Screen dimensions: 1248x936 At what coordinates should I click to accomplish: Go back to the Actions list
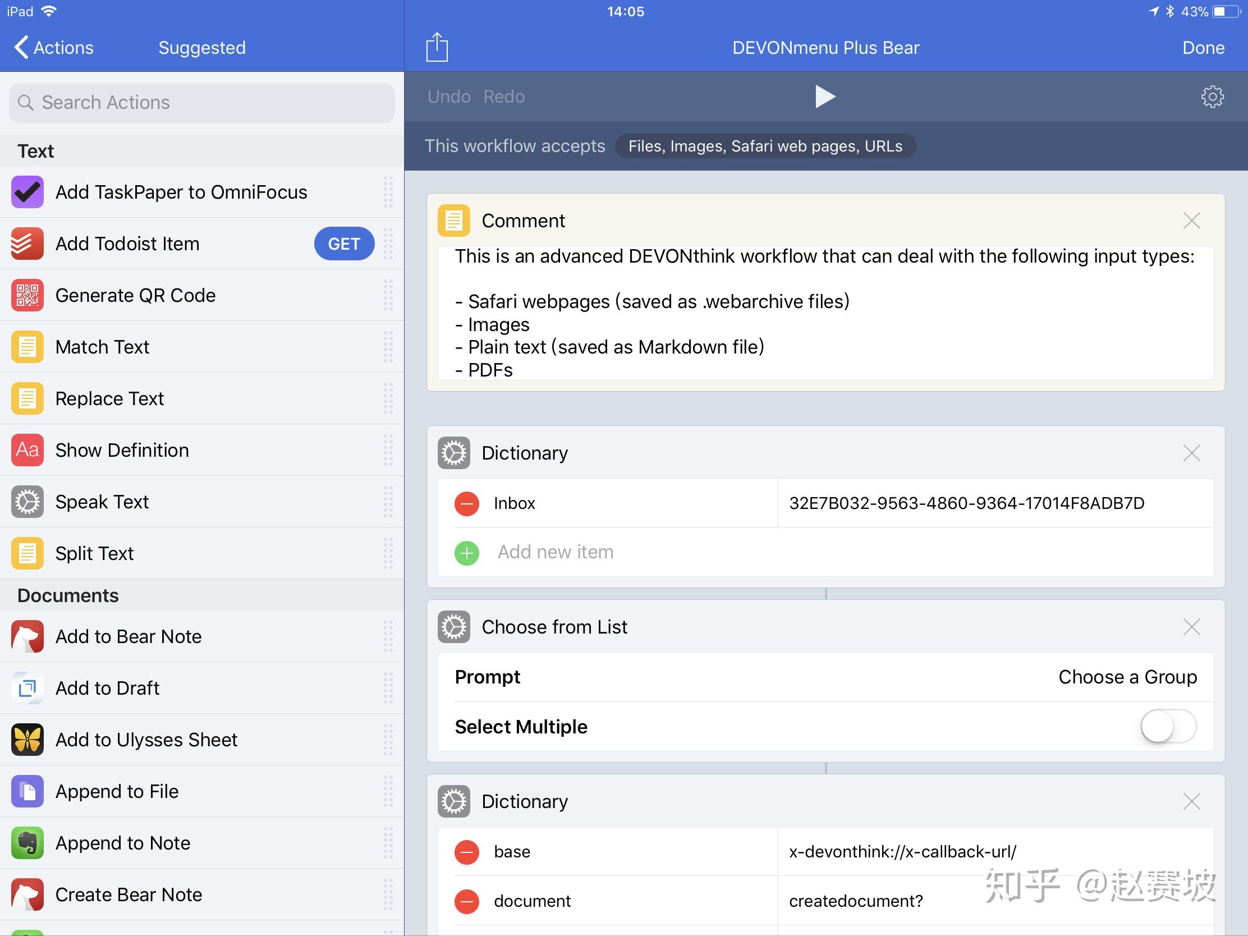click(x=53, y=47)
